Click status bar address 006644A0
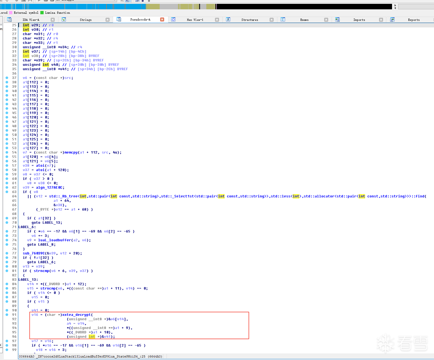The image size is (434, 360). 27,356
